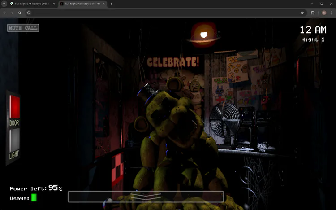Screen dimensions: 336x210
Task: Close the active browser tab
Action: pos(104,4)
